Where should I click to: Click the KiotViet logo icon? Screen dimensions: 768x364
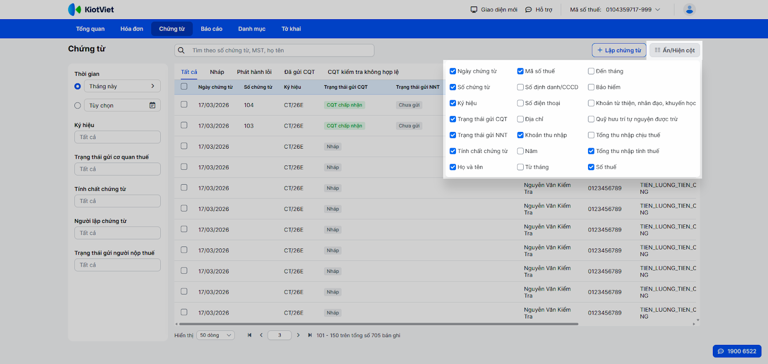click(x=74, y=10)
